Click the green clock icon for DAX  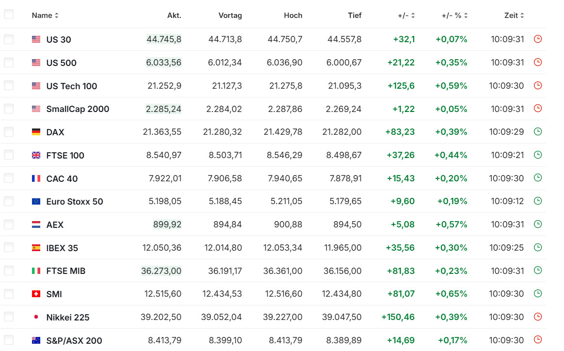click(537, 132)
